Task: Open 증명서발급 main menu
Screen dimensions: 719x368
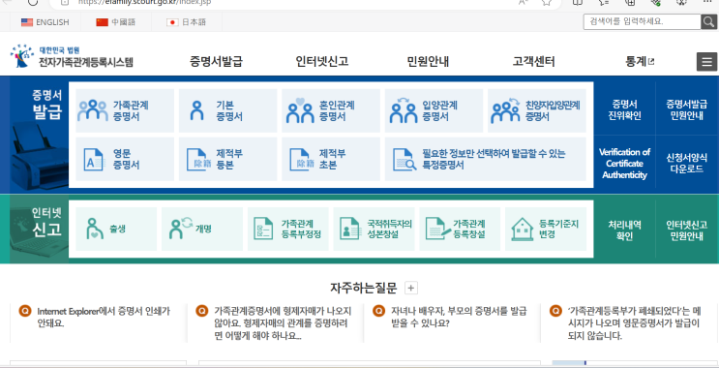Action: pos(216,61)
